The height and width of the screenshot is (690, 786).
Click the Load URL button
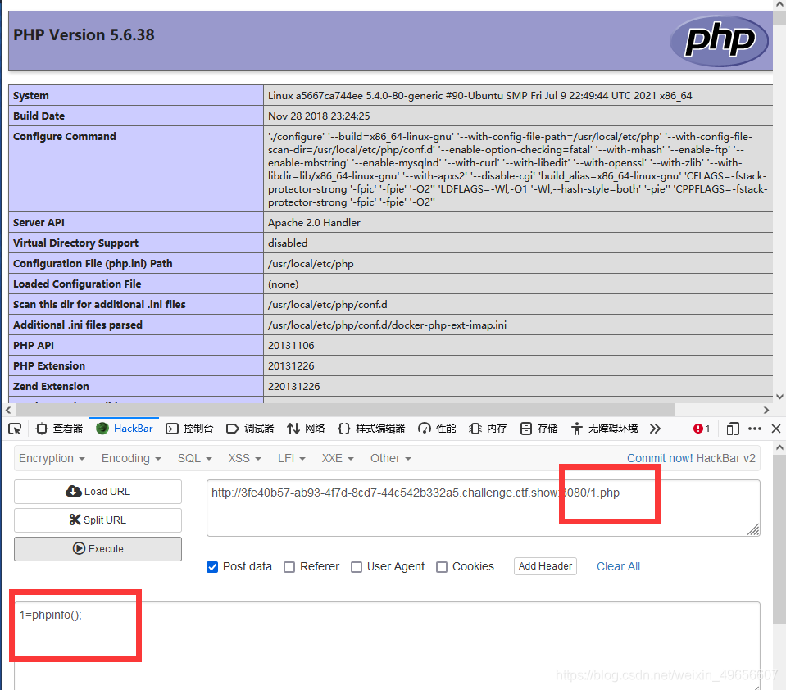point(98,492)
